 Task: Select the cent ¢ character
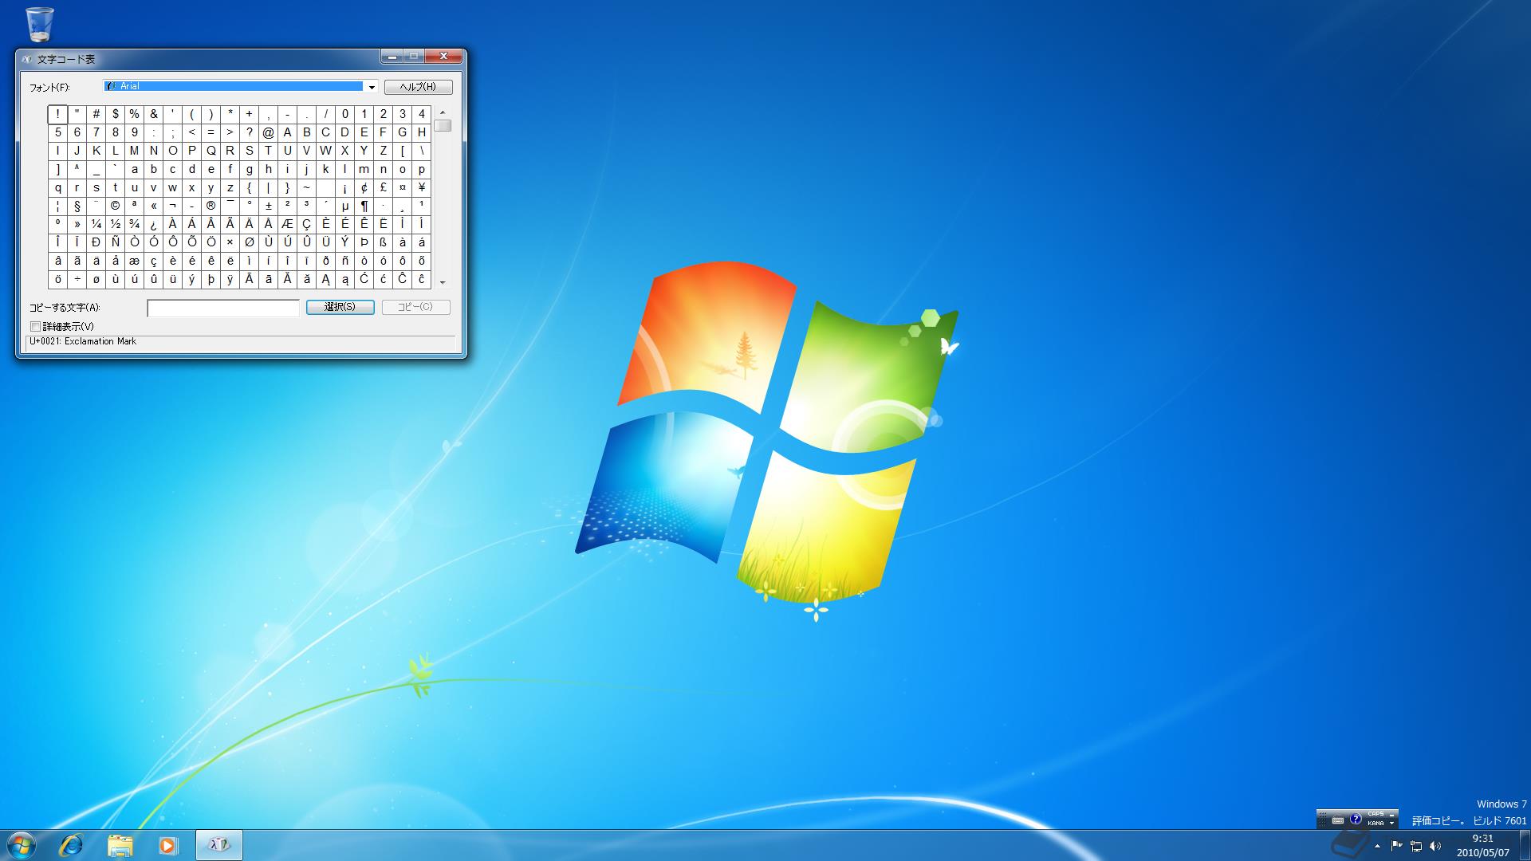point(364,187)
